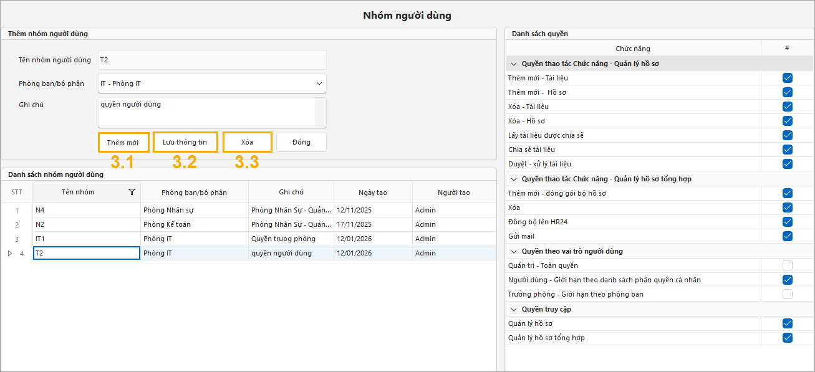The width and height of the screenshot is (815, 372).
Task: Click the quyền người dùng cell in row 4
Action: coord(291,253)
